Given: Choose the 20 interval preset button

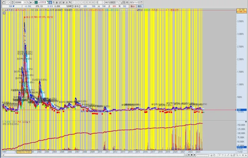Looking at the screenshot, I should coord(86,2).
